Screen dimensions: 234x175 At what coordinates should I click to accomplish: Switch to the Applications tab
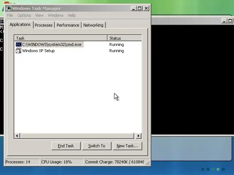[20, 24]
